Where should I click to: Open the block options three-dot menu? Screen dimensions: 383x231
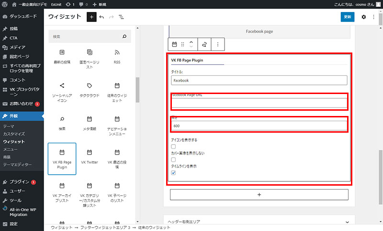218,44
